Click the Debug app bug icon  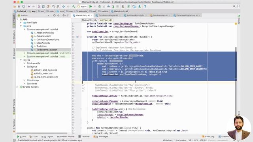tap(99, 6)
